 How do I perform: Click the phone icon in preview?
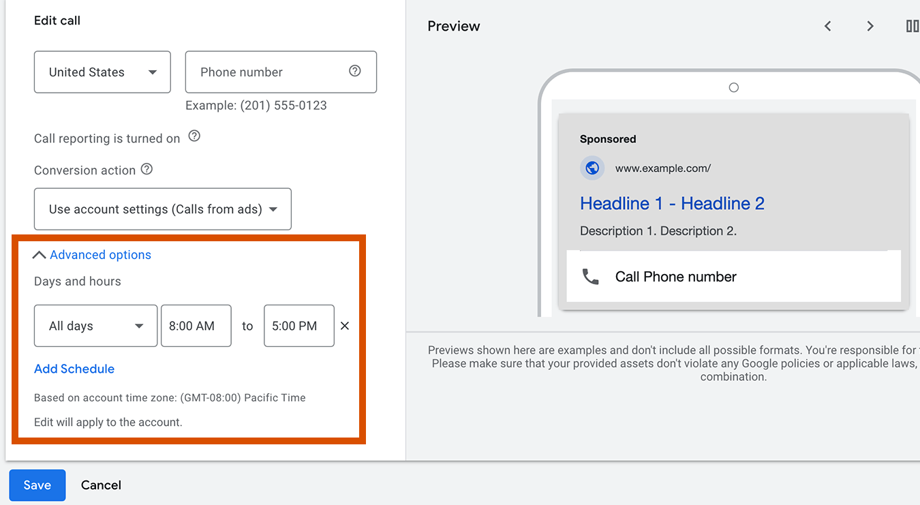(x=590, y=277)
